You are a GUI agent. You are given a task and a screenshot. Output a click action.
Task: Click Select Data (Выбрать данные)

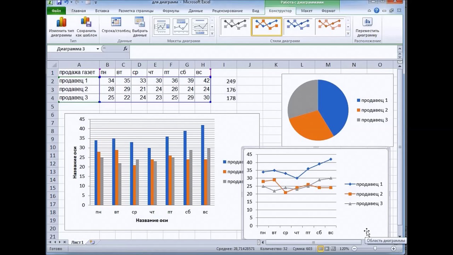pyautogui.click(x=140, y=27)
